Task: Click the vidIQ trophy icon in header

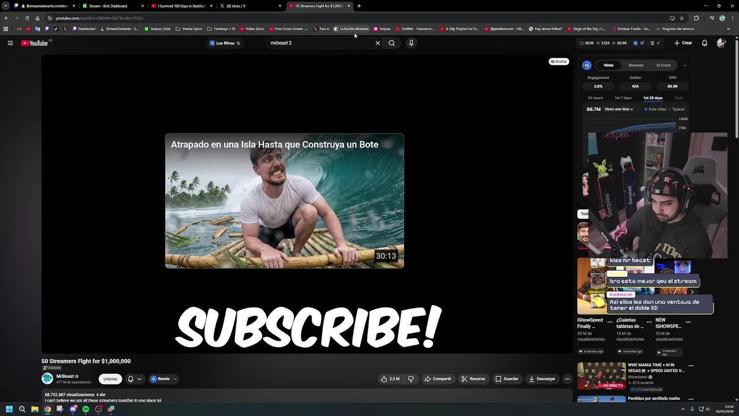Action: pos(652,43)
